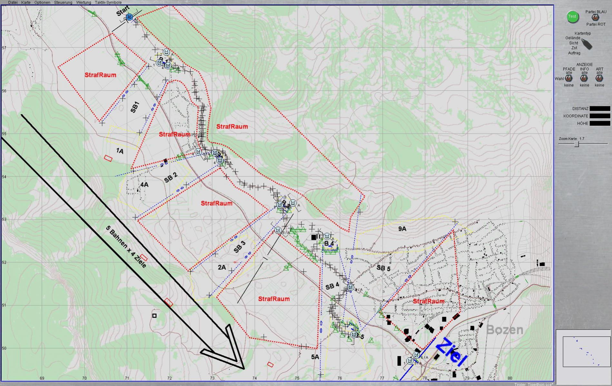The height and width of the screenshot is (386, 612).
Task: Click the blue unit symbol at Start
Action: pyautogui.click(x=129, y=17)
